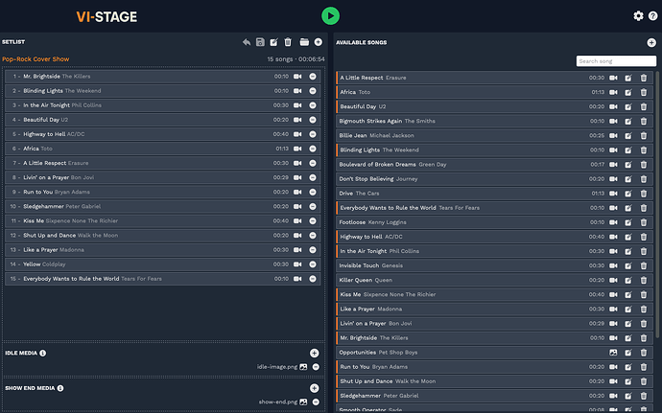Image resolution: width=662 pixels, height=413 pixels.
Task: Select Mr. Brightside in available songs
Action: tap(494, 338)
